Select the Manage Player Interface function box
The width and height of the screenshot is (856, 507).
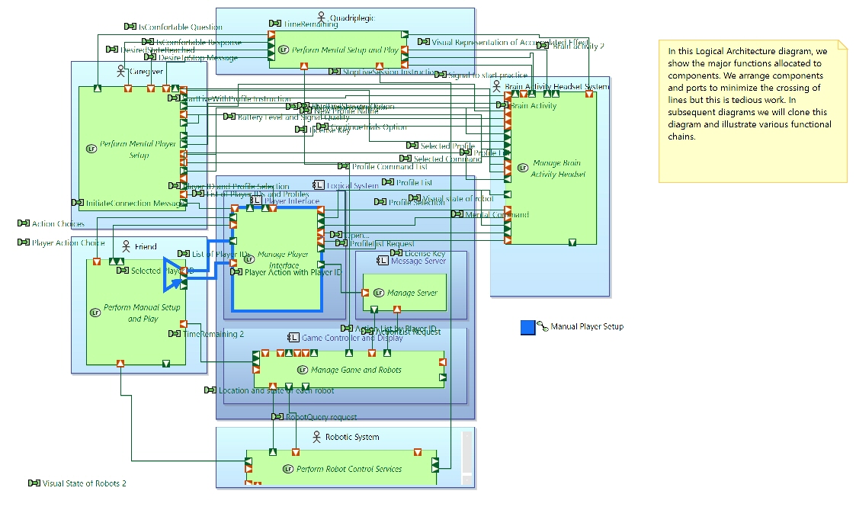[277, 259]
